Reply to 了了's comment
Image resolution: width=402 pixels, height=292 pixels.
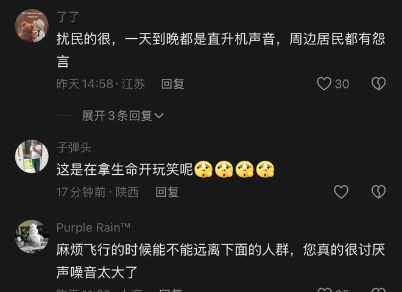tap(173, 84)
